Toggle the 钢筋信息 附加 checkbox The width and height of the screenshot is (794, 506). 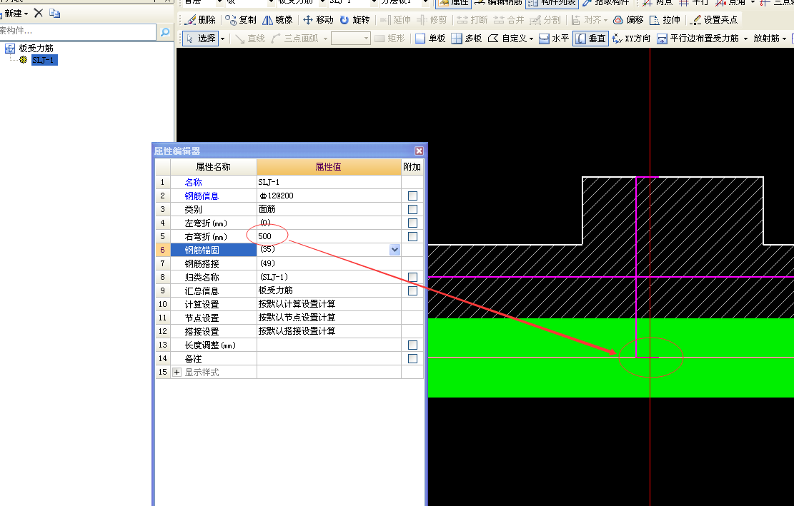(x=412, y=196)
